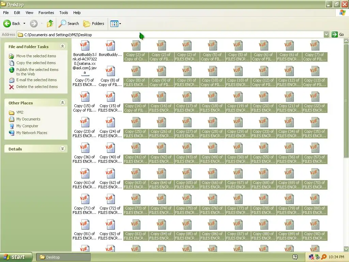Viewport: 349px width, 262px height.
Task: Select Copy (2) of Copy of Co… icon
Action: coord(136,45)
